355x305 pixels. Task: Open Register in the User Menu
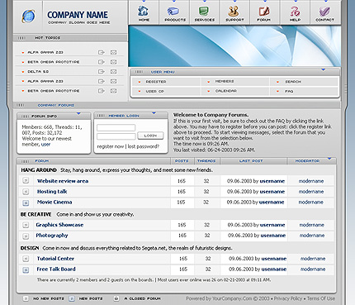(156, 82)
